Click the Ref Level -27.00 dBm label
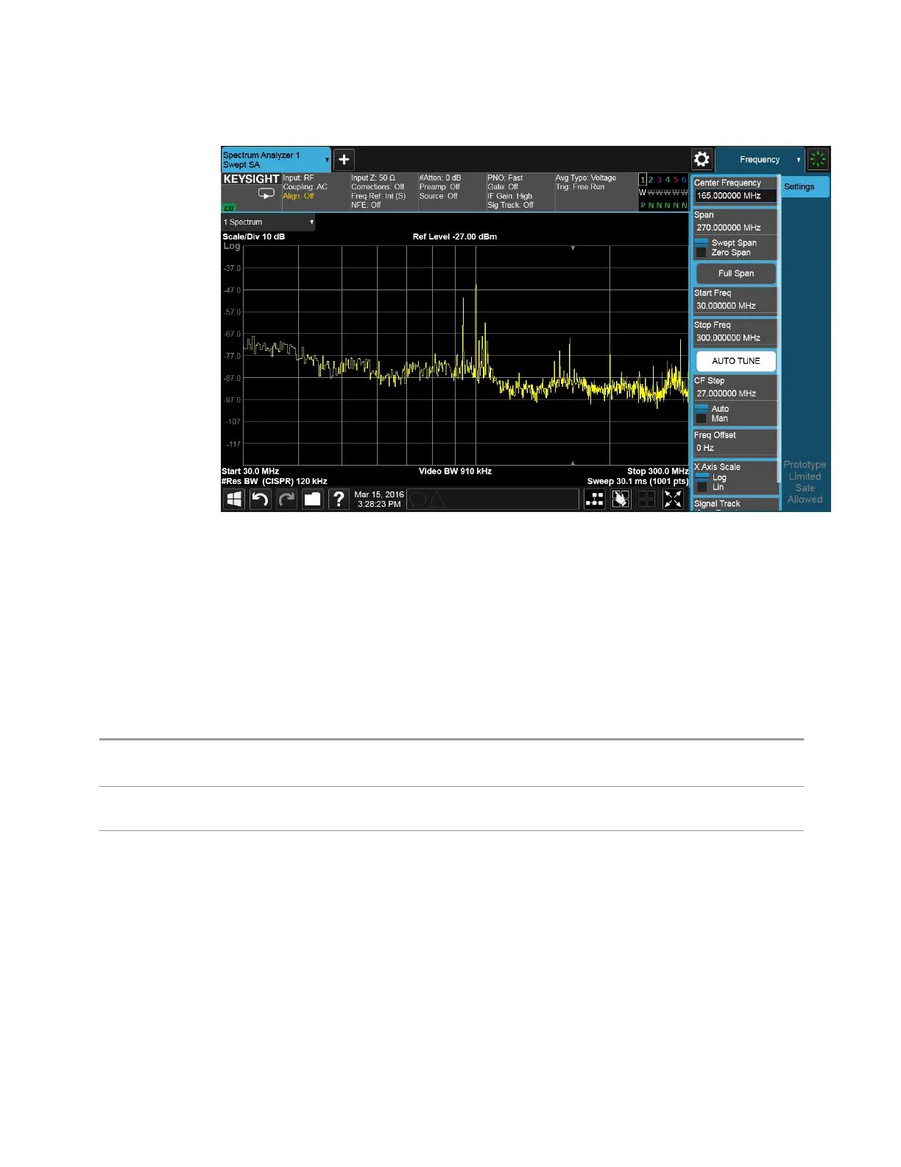 (x=455, y=236)
